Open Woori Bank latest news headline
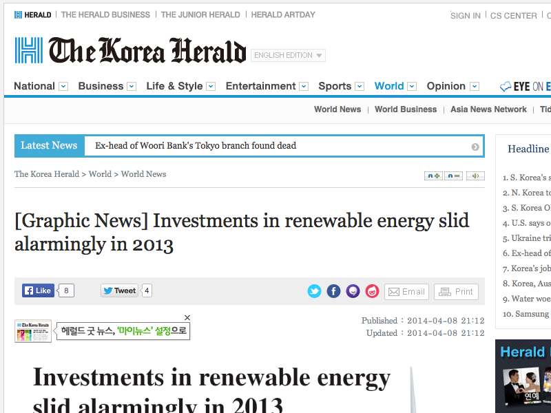The height and width of the screenshot is (413, 551). (196, 146)
